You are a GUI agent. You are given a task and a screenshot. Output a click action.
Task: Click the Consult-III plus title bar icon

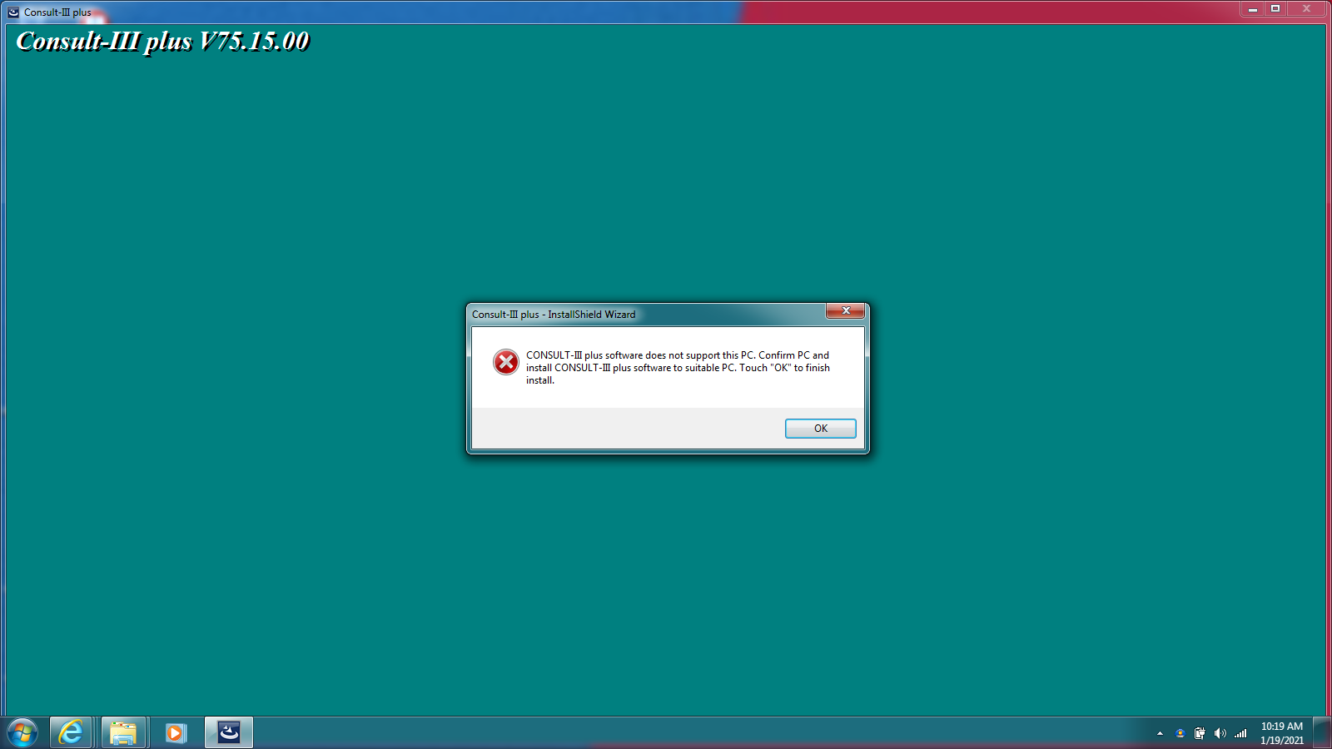13,12
